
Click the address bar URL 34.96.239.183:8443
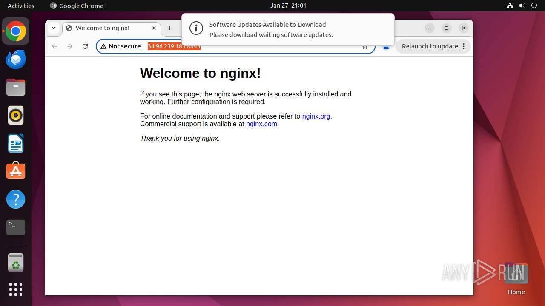174,46
